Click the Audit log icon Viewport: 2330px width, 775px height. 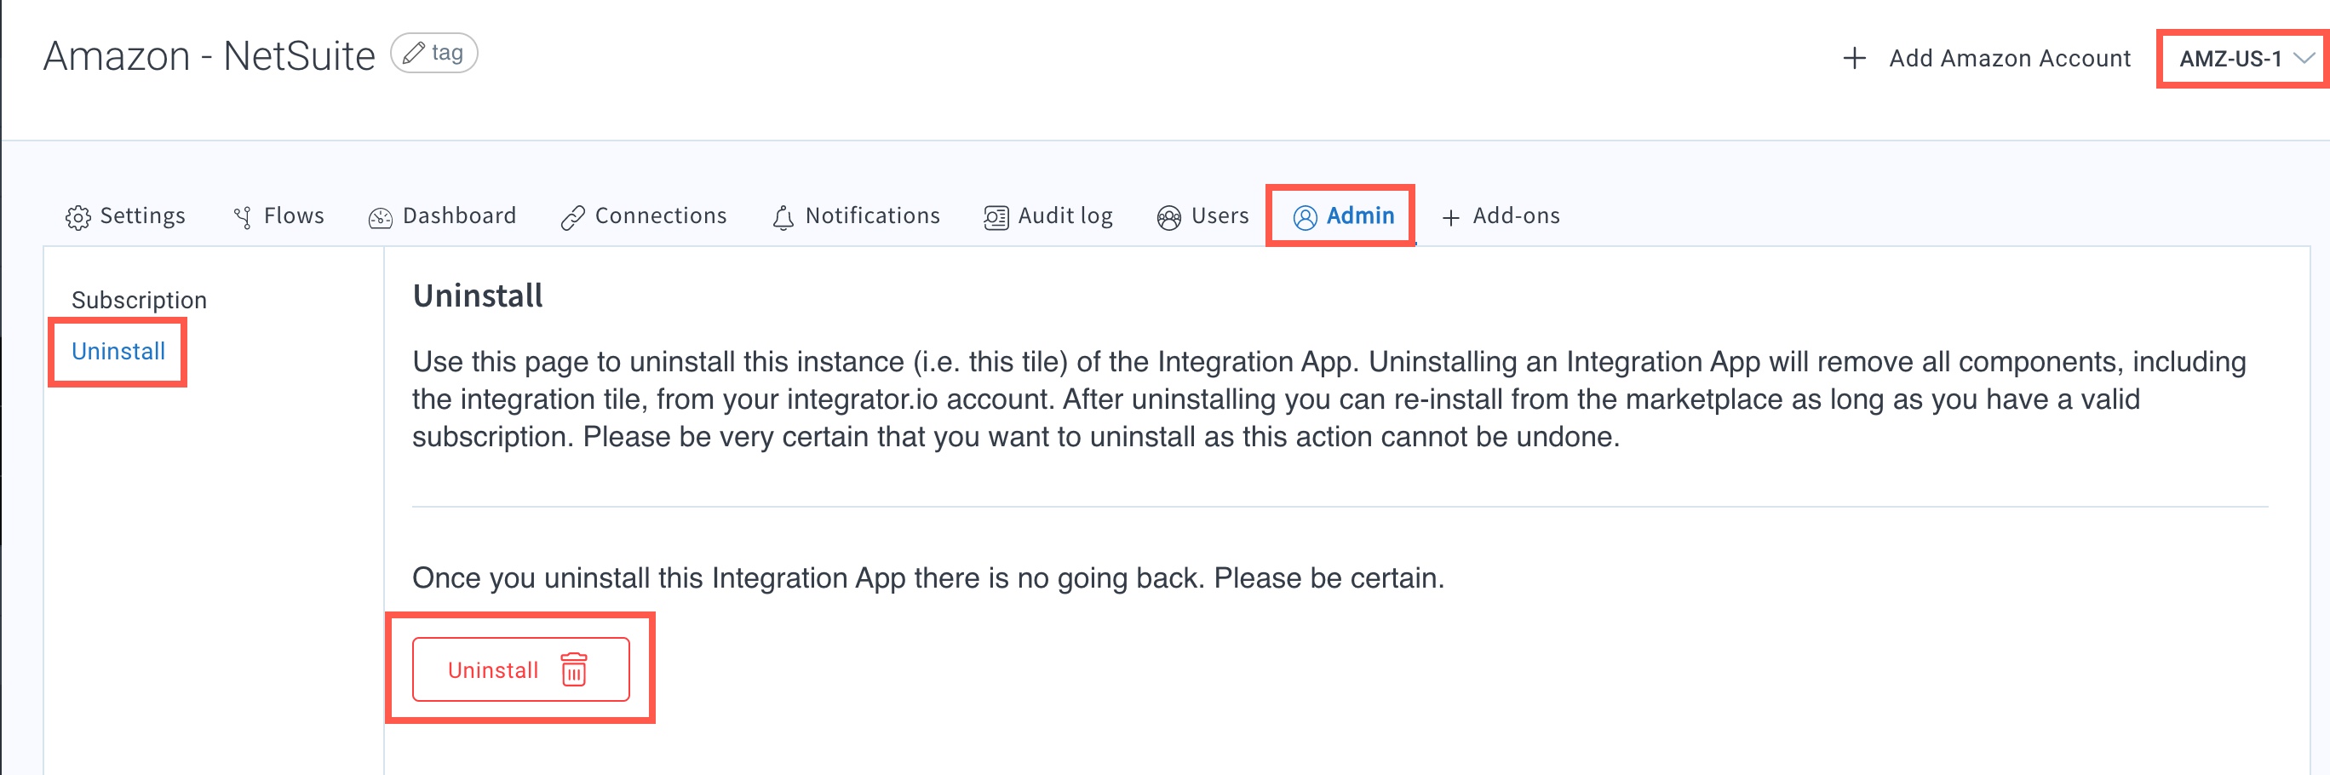(x=996, y=217)
